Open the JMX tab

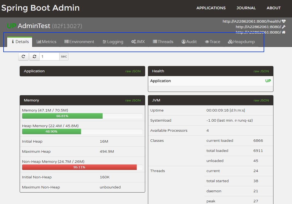click(138, 42)
